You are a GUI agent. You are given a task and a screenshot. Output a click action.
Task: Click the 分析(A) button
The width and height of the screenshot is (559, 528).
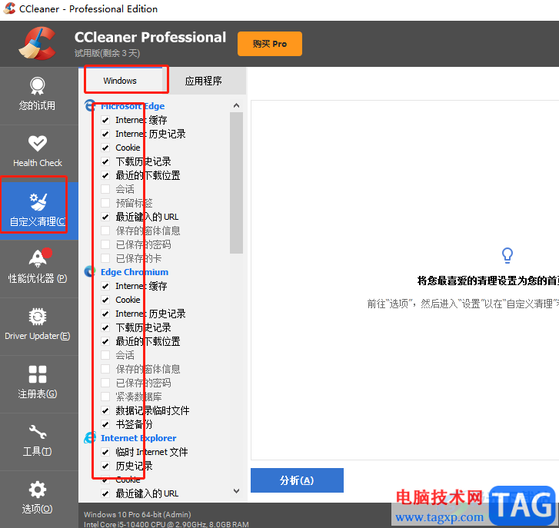pyautogui.click(x=297, y=480)
